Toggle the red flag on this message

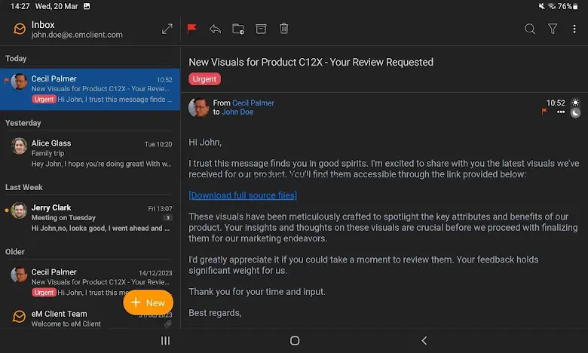coord(191,29)
